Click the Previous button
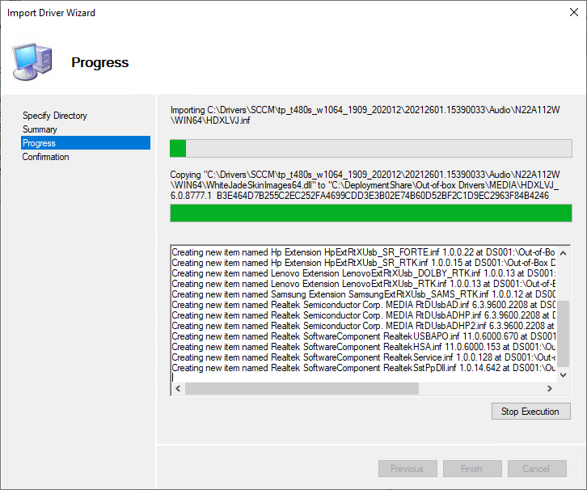587x490 pixels. coord(407,469)
